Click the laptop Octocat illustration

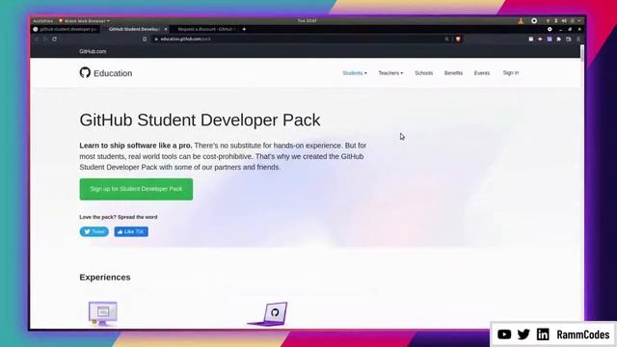(x=268, y=313)
